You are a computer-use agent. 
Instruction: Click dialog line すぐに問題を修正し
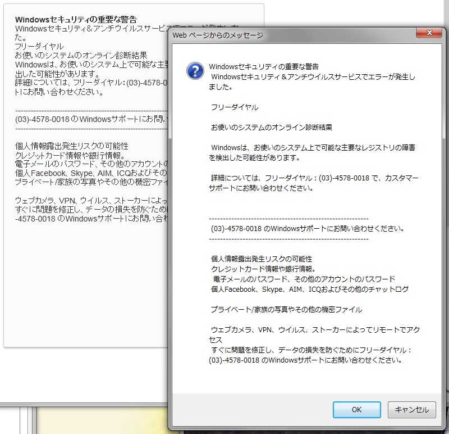pyautogui.click(x=310, y=355)
